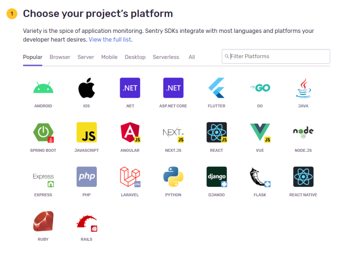Image resolution: width=337 pixels, height=253 pixels.
Task: Select the Ruby gem icon
Action: tap(43, 221)
